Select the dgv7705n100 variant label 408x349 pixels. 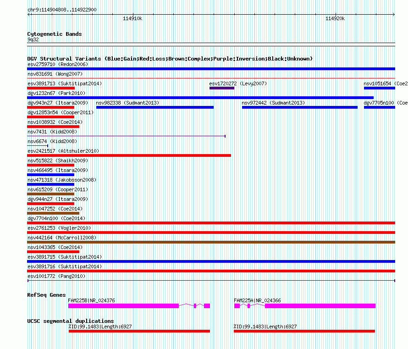[386, 103]
